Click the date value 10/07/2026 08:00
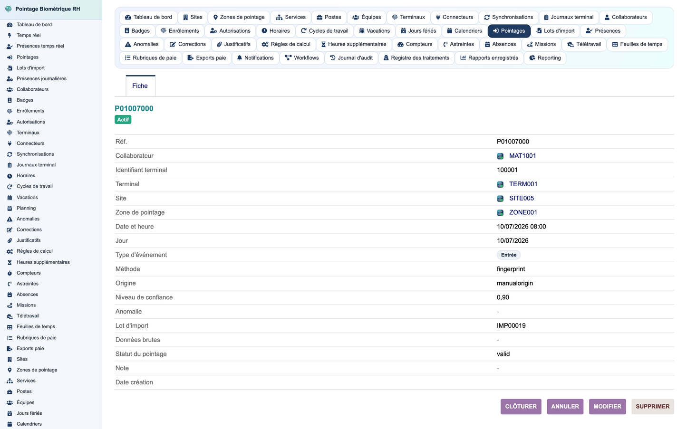 tap(522, 227)
